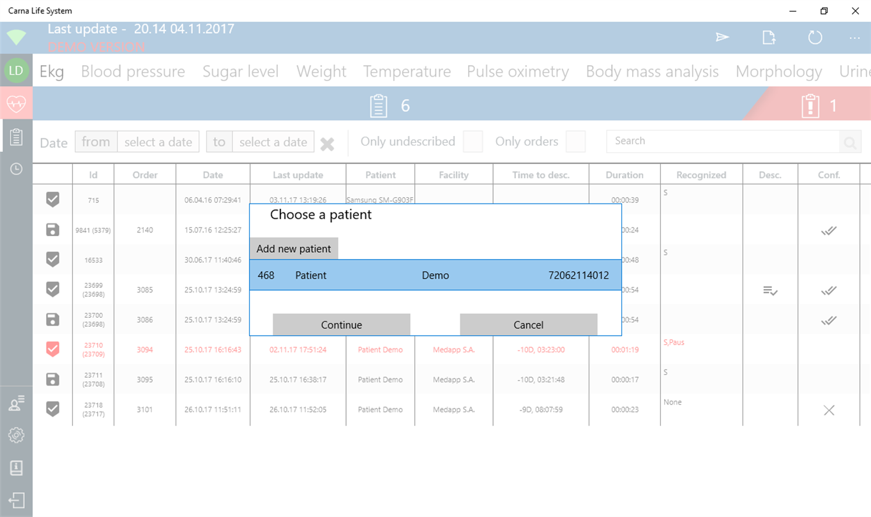Click the X confirmation icon for order 3101
This screenshot has width=871, height=517.
829,410
